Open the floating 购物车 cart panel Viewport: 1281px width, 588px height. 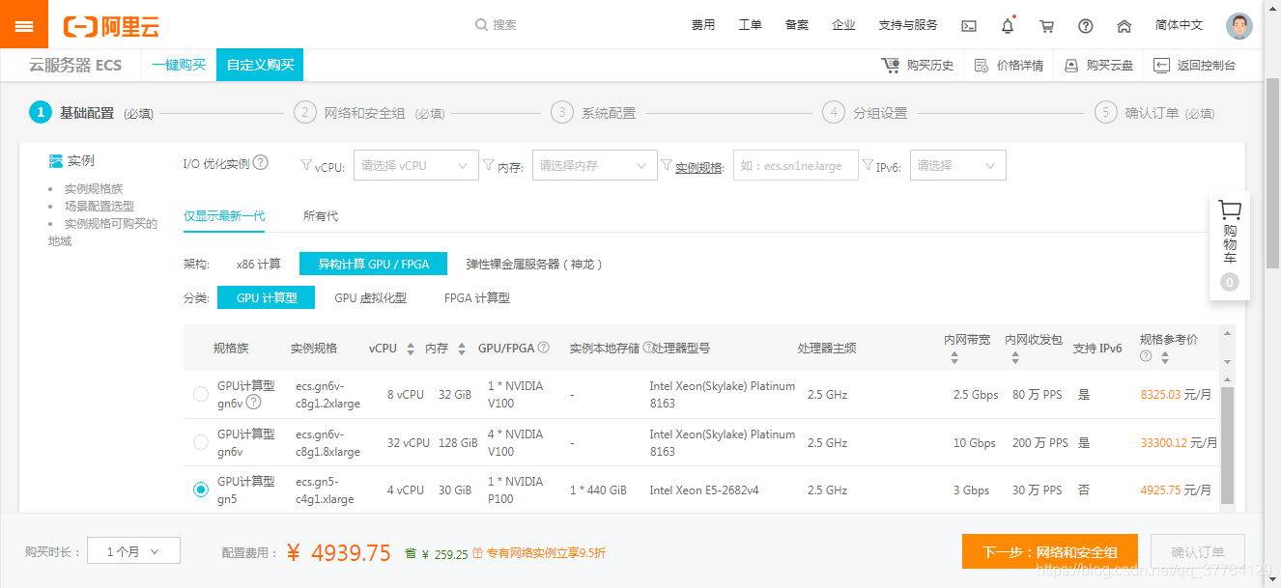(1230, 246)
